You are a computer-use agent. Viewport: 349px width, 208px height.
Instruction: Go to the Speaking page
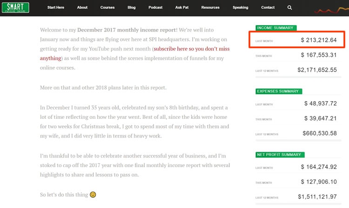coord(240,7)
